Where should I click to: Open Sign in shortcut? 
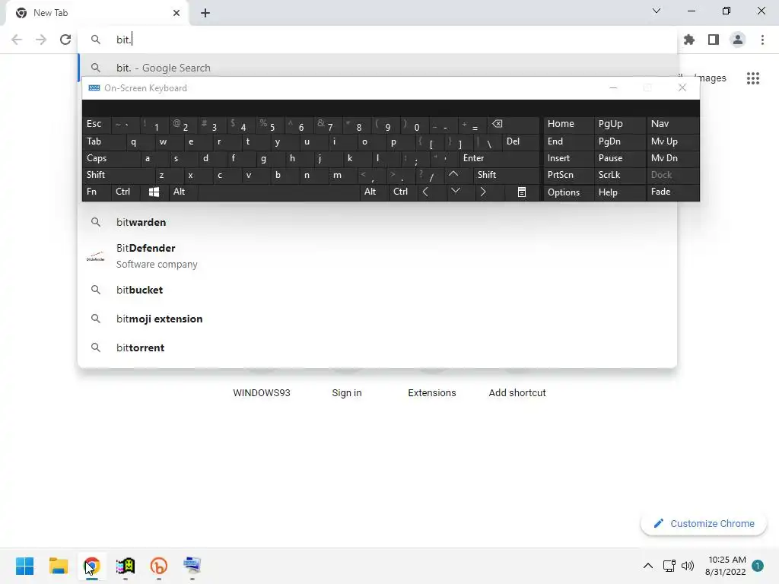pos(347,393)
